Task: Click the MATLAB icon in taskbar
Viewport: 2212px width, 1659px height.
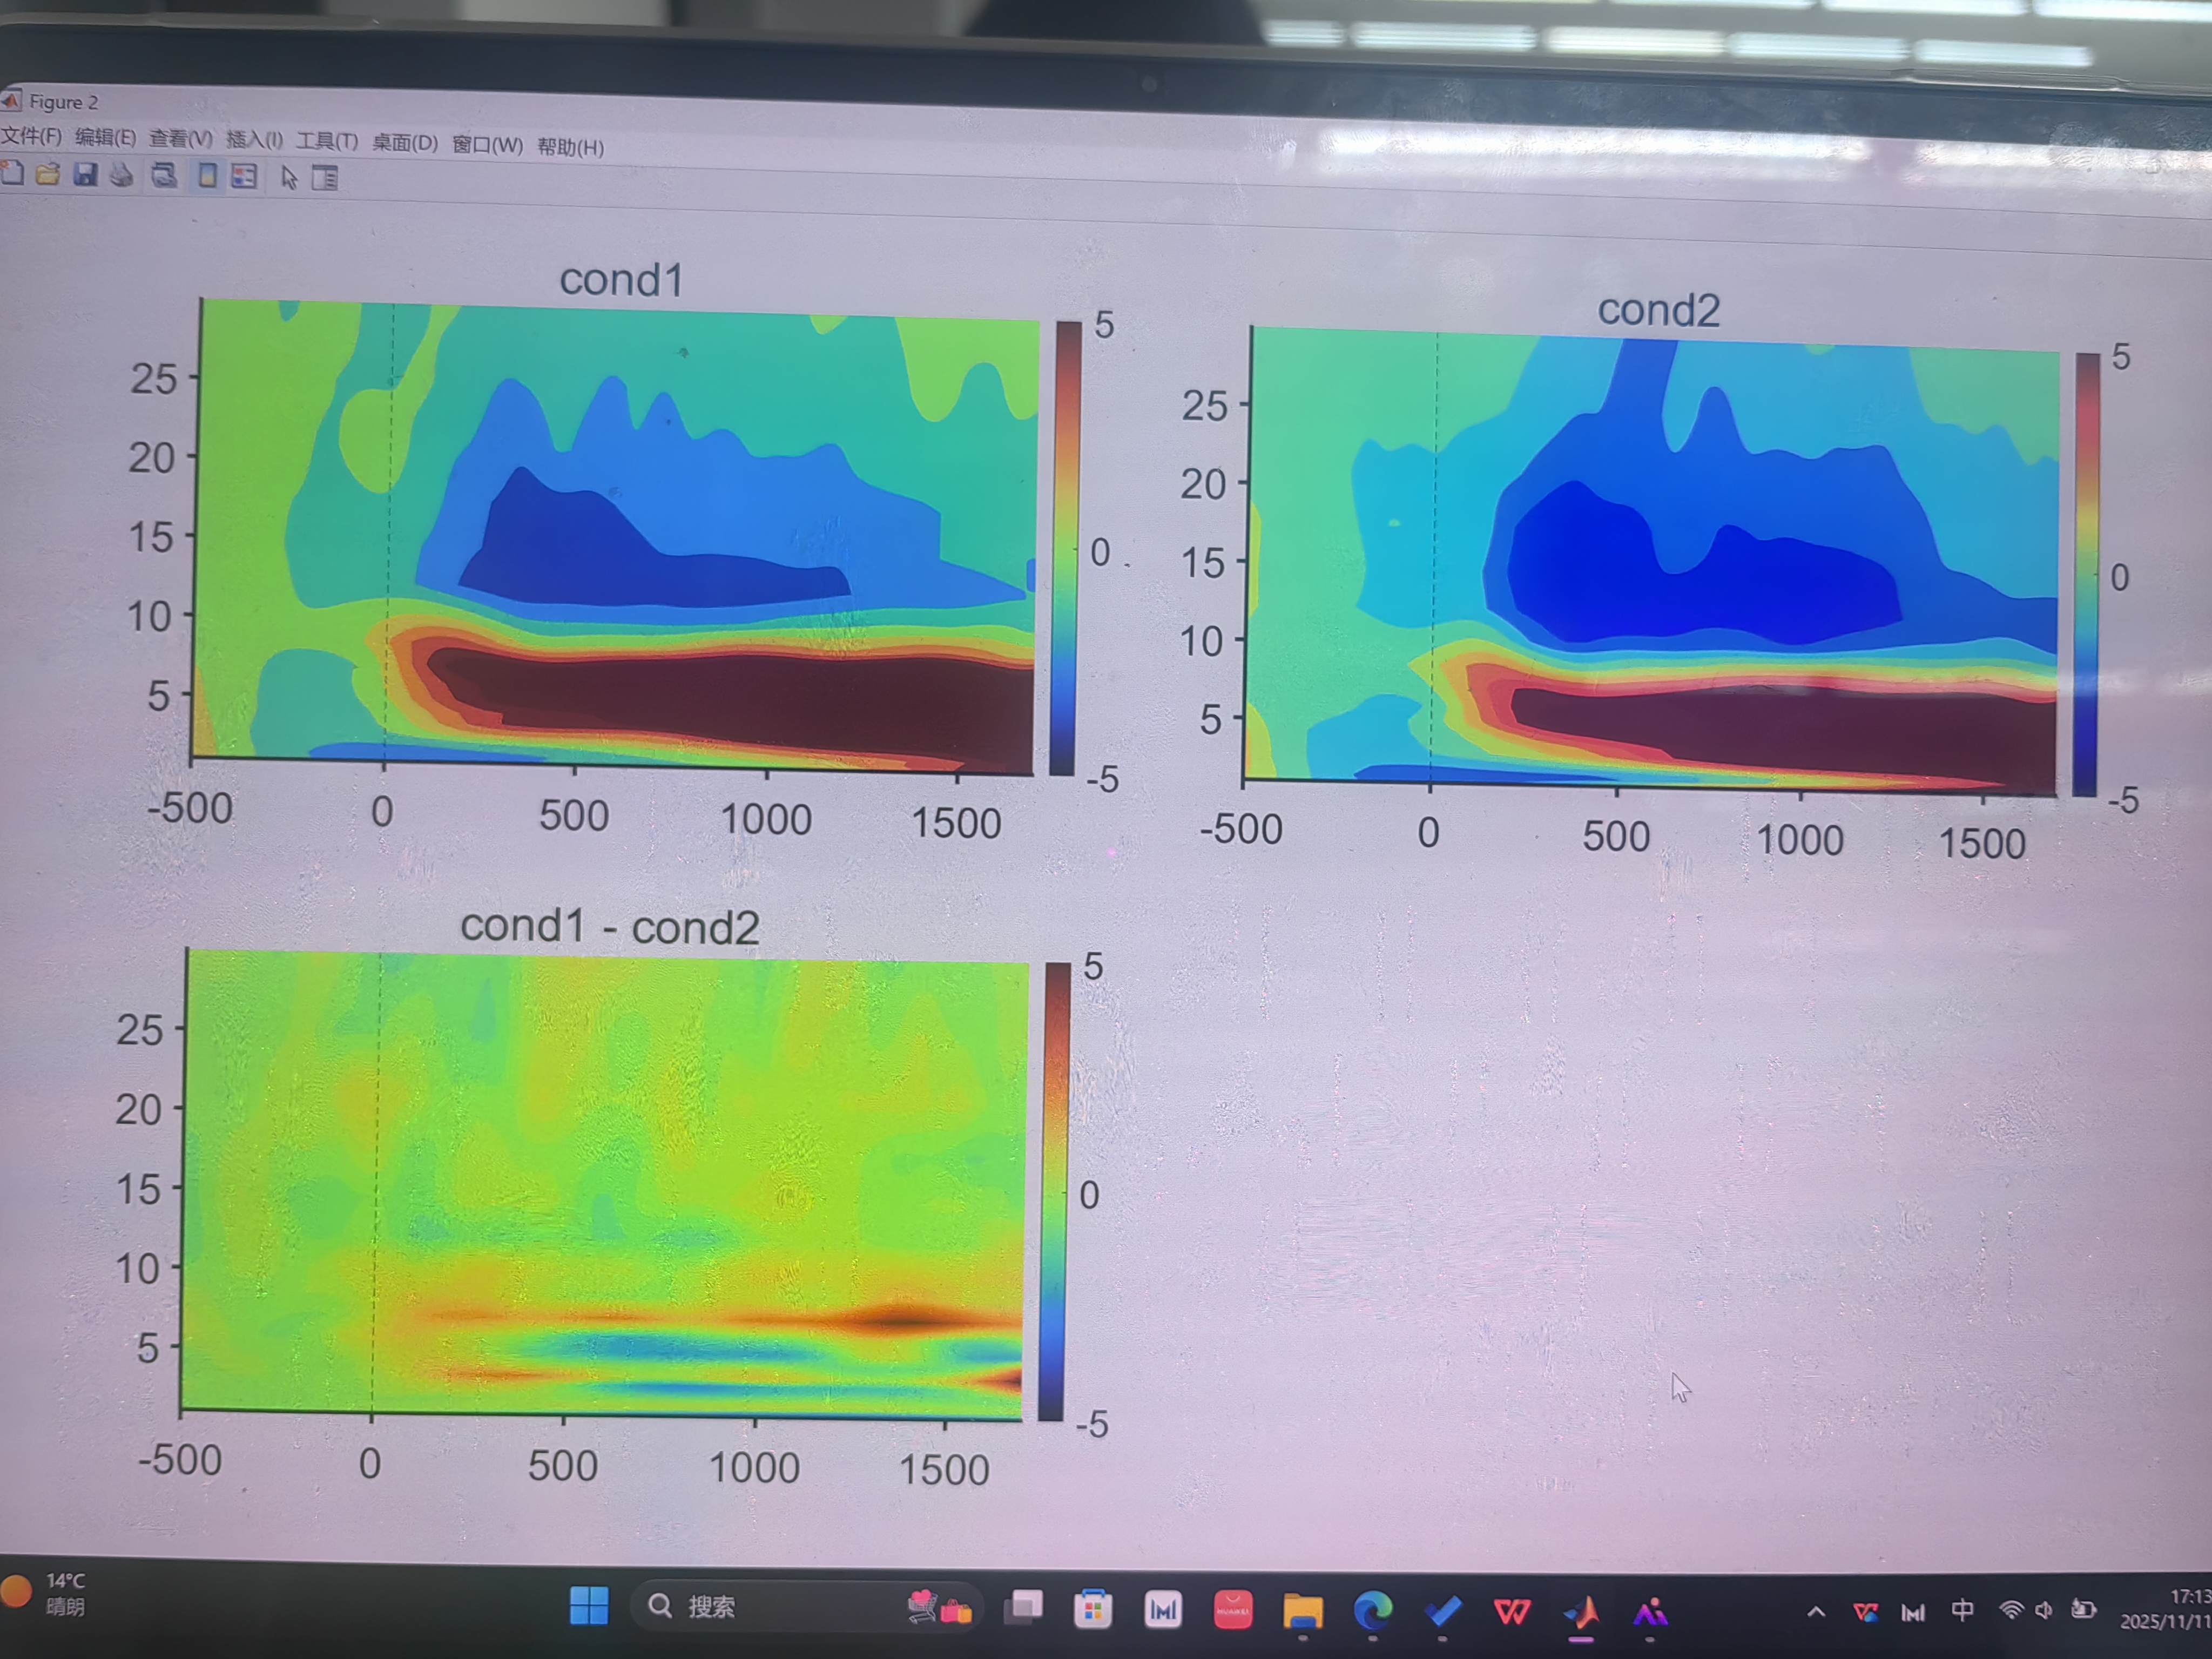Action: [1582, 1612]
